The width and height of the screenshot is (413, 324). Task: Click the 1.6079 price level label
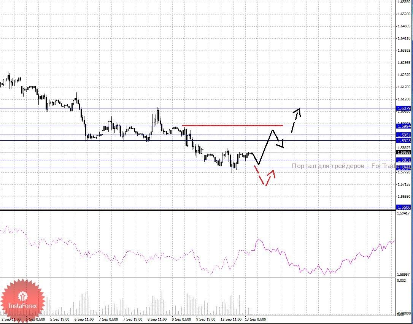(403, 108)
